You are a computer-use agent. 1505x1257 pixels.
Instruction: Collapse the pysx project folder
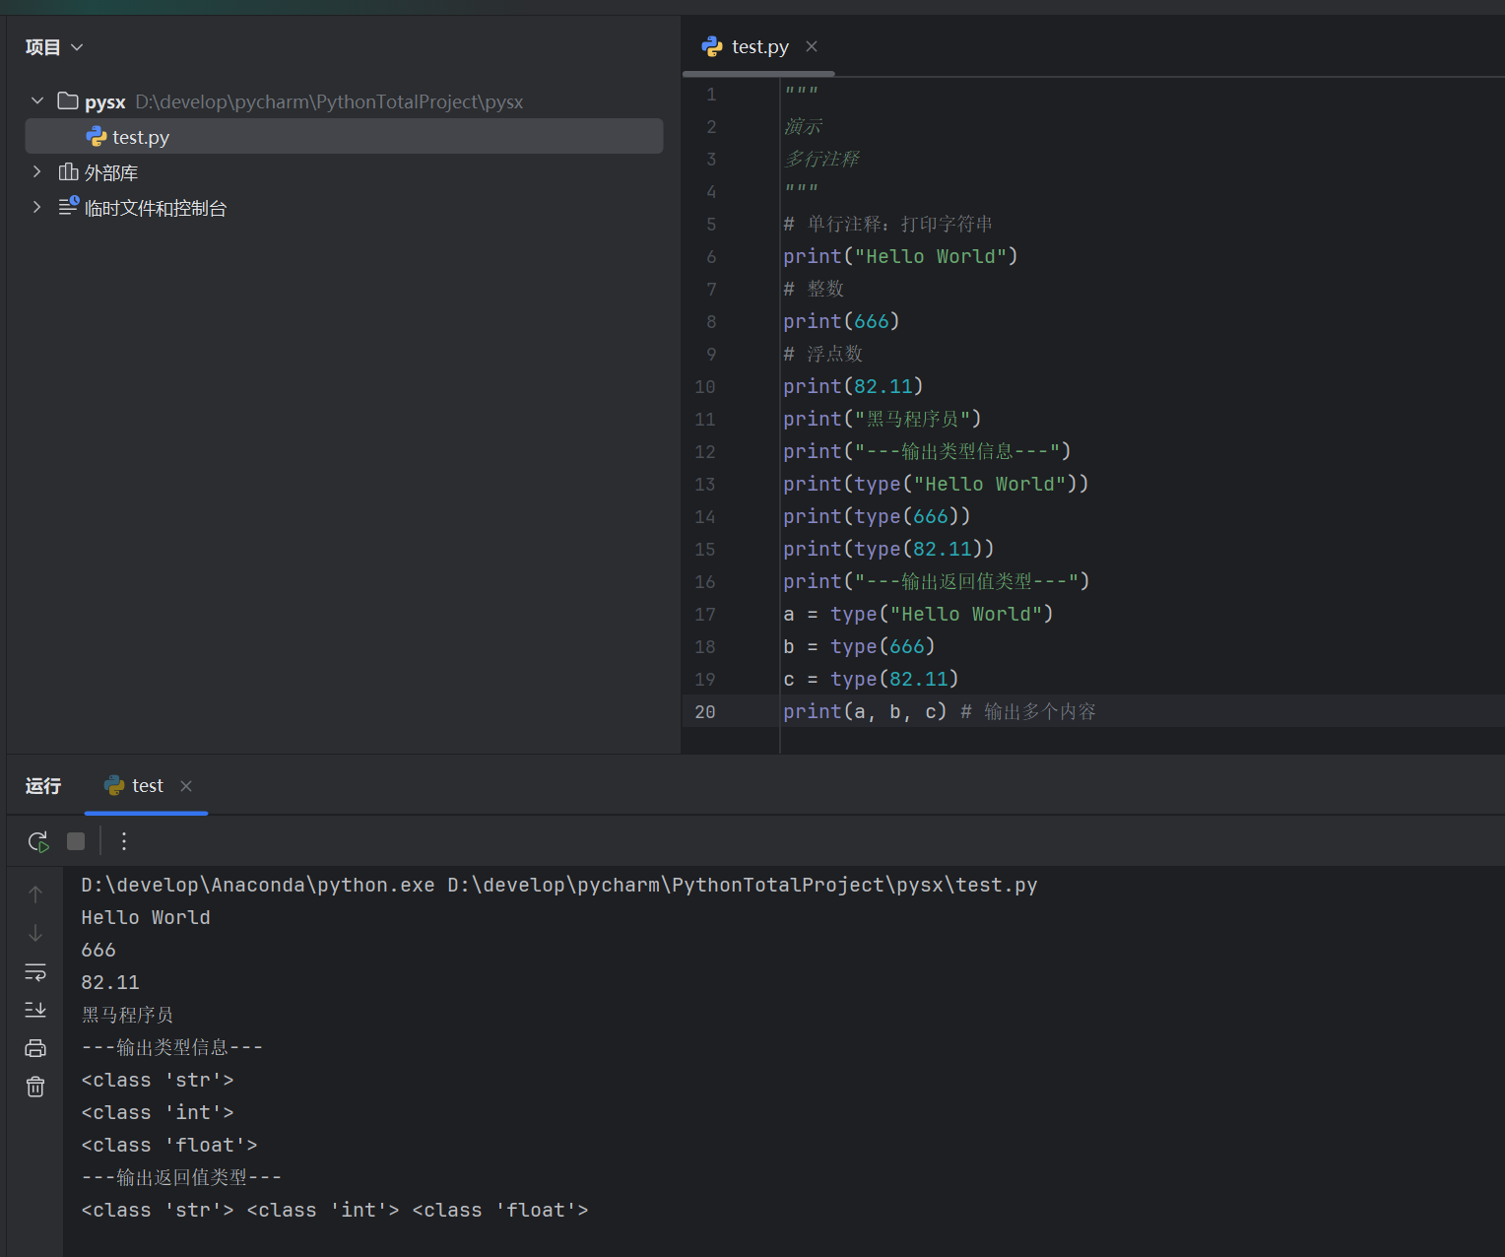37,100
